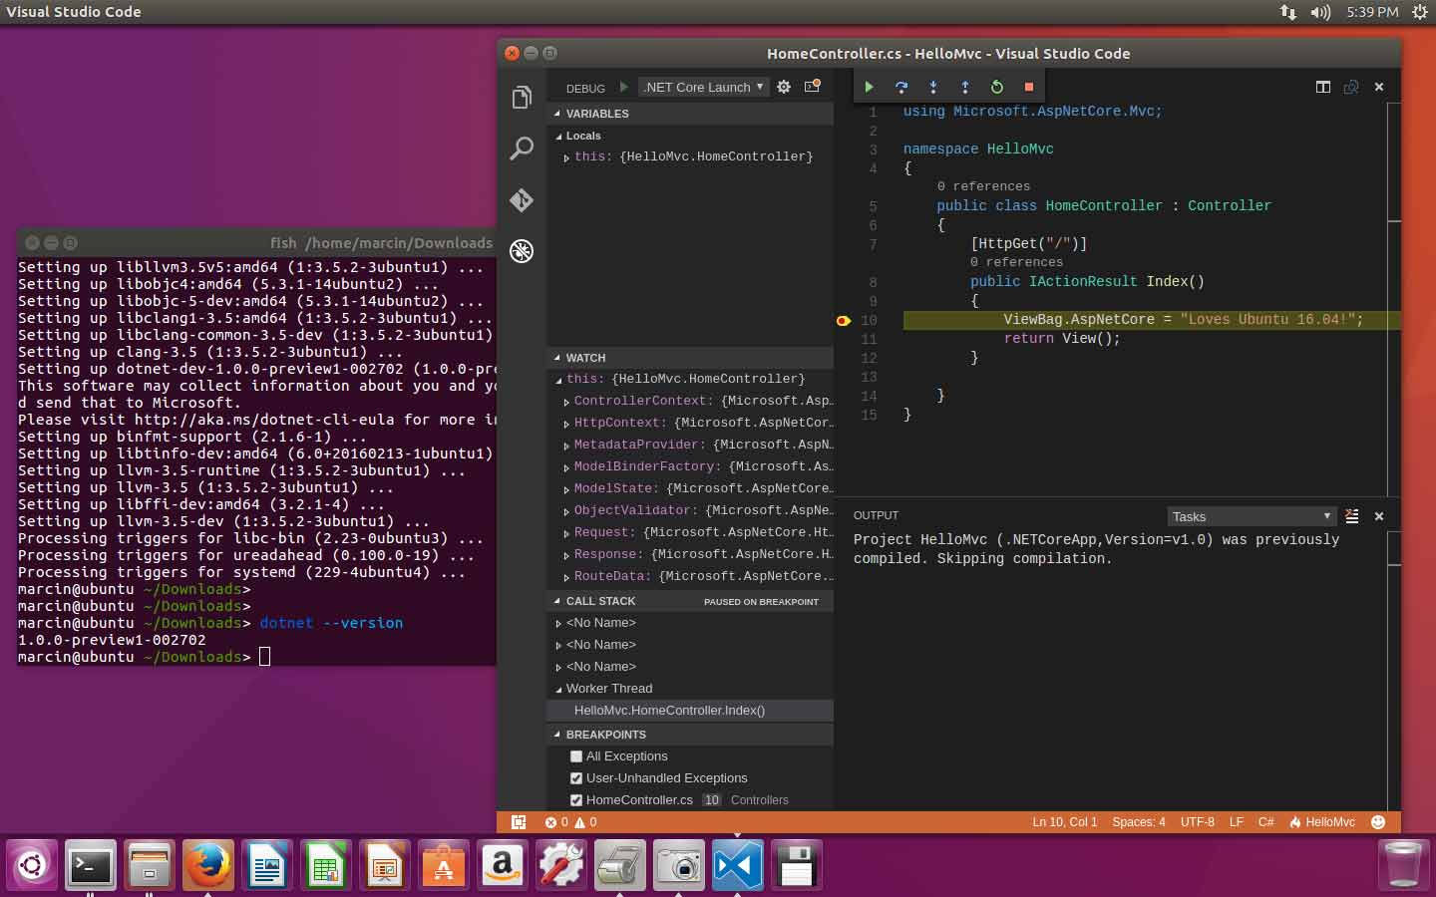
Task: Launch Amazon from the dock
Action: (502, 865)
